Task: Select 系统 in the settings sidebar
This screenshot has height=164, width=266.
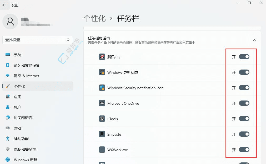Action: [x=18, y=55]
